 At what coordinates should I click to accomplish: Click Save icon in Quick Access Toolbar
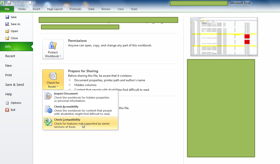[9, 3]
